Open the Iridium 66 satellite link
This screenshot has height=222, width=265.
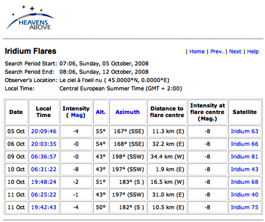(x=244, y=144)
